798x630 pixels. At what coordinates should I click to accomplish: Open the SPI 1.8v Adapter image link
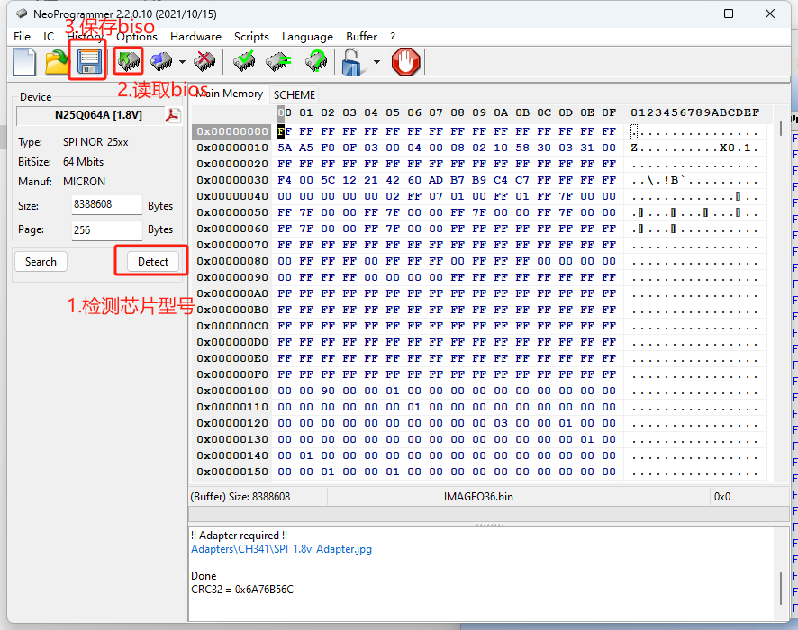pos(281,549)
